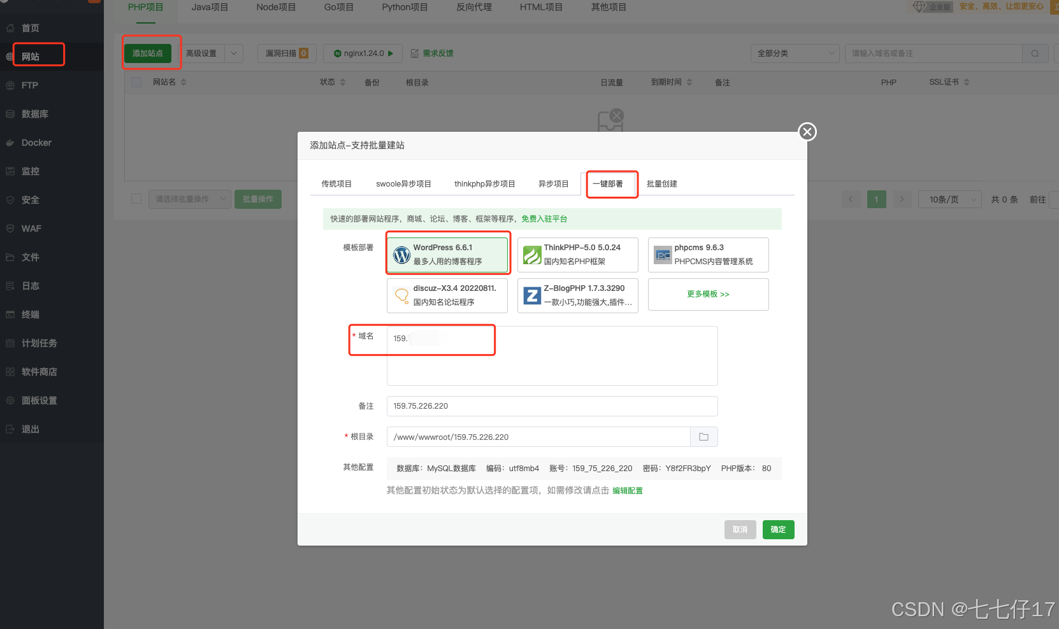This screenshot has height=629, width=1059.
Task: Open the 日志 logs icon
Action: [x=10, y=286]
